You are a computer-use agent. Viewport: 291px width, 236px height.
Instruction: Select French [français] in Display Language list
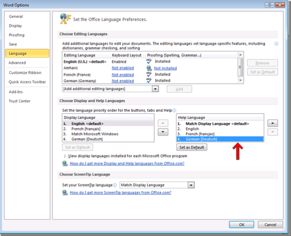pos(108,129)
